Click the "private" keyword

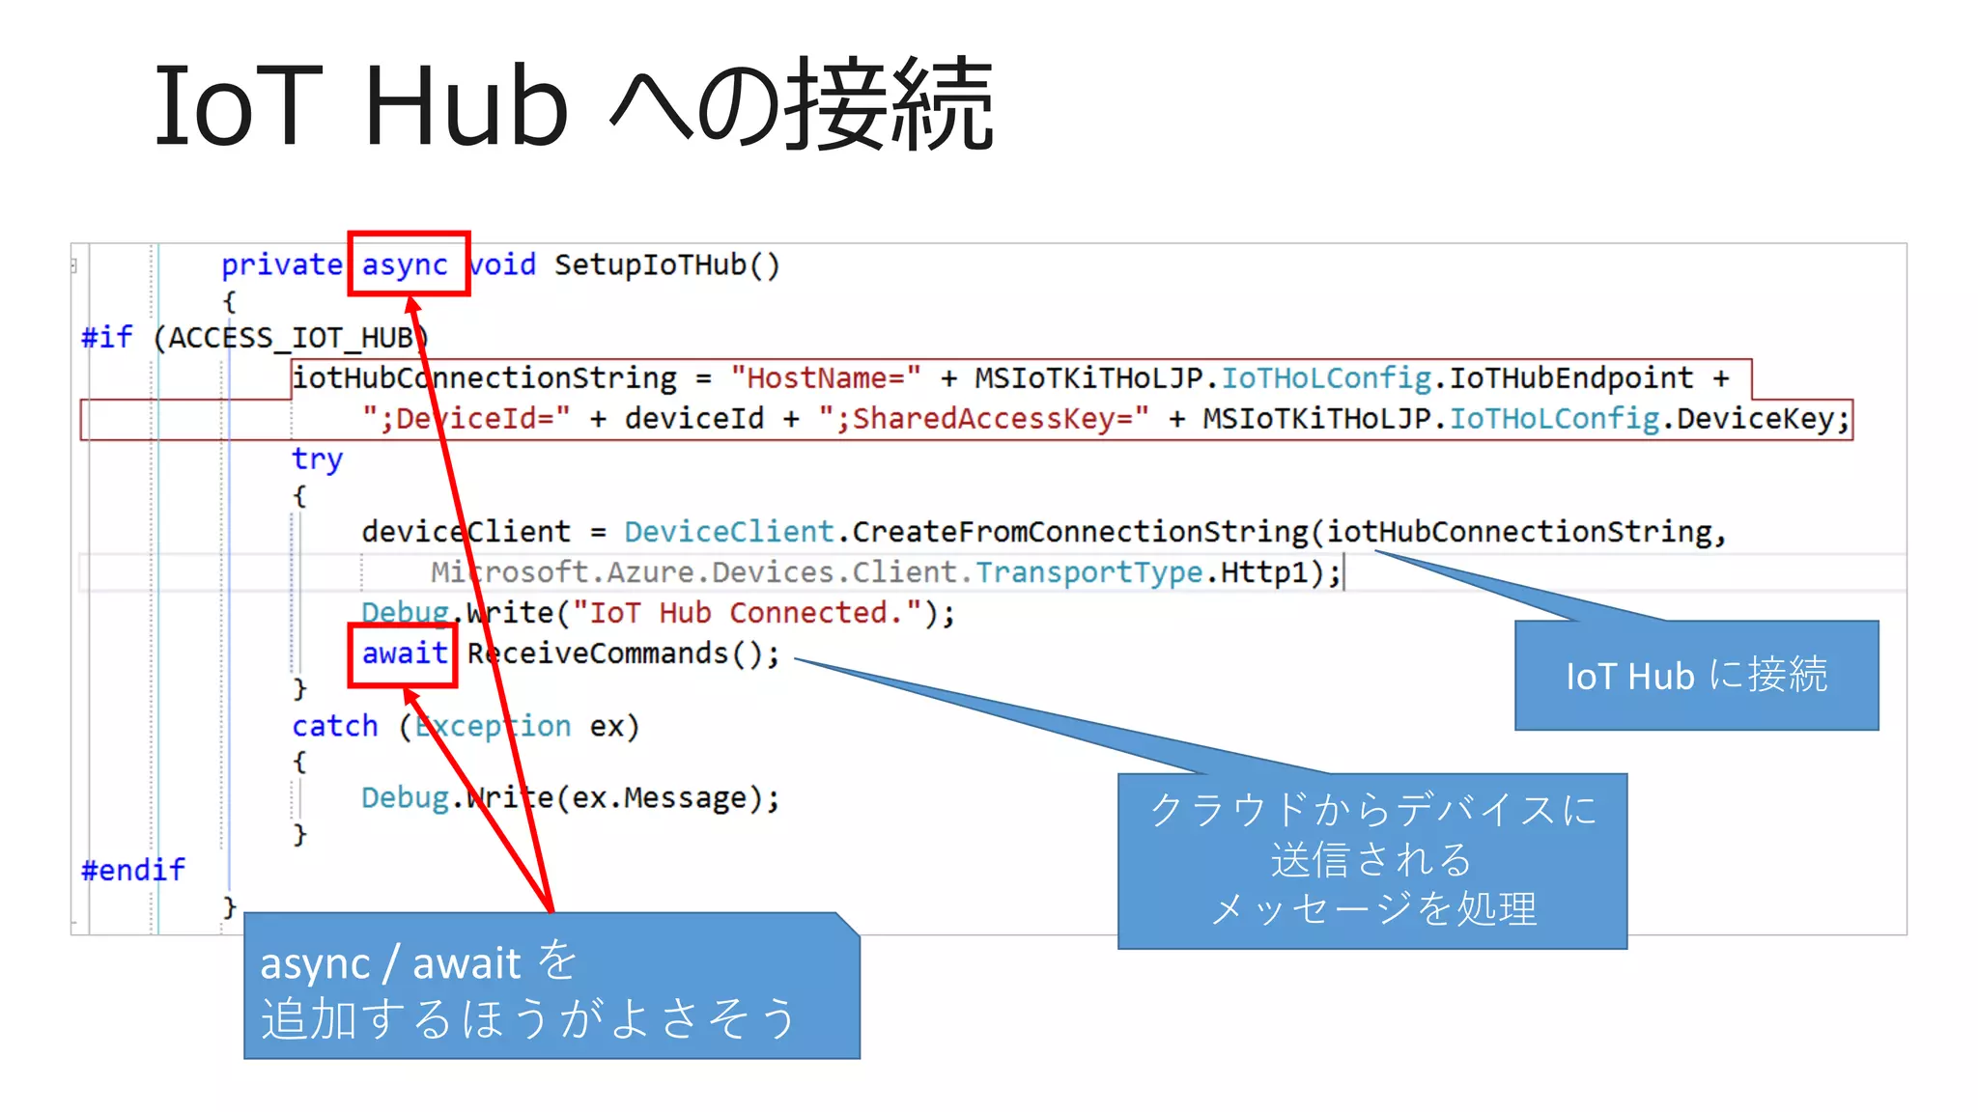coord(281,264)
